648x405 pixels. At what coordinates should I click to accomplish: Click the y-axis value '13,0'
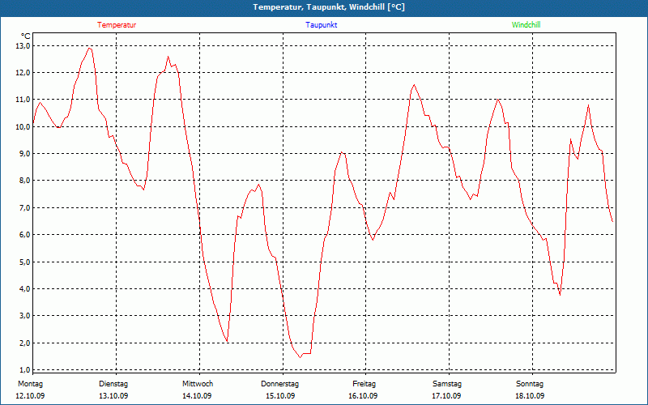[x=23, y=45]
